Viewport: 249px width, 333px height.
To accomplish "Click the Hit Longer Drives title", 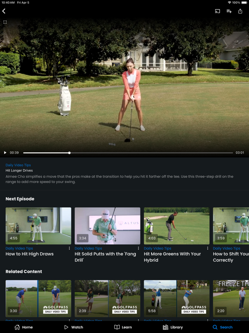I will pyautogui.click(x=19, y=170).
